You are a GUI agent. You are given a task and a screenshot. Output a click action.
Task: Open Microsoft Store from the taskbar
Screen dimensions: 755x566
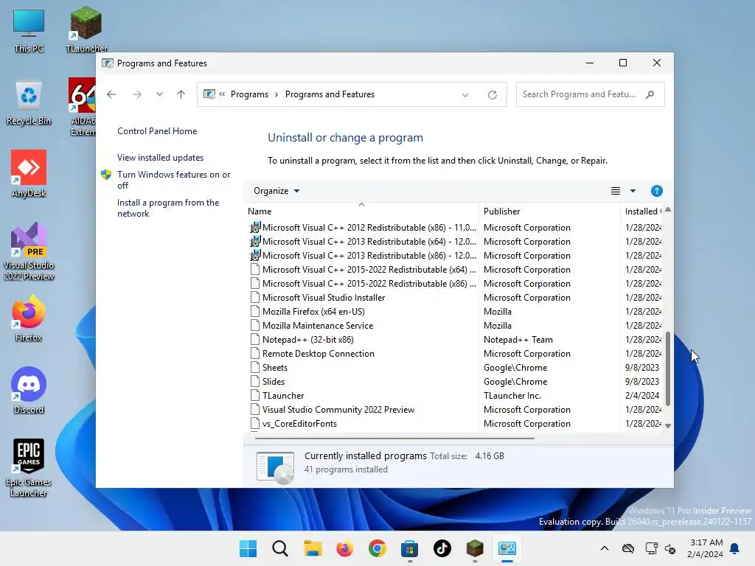tap(409, 548)
